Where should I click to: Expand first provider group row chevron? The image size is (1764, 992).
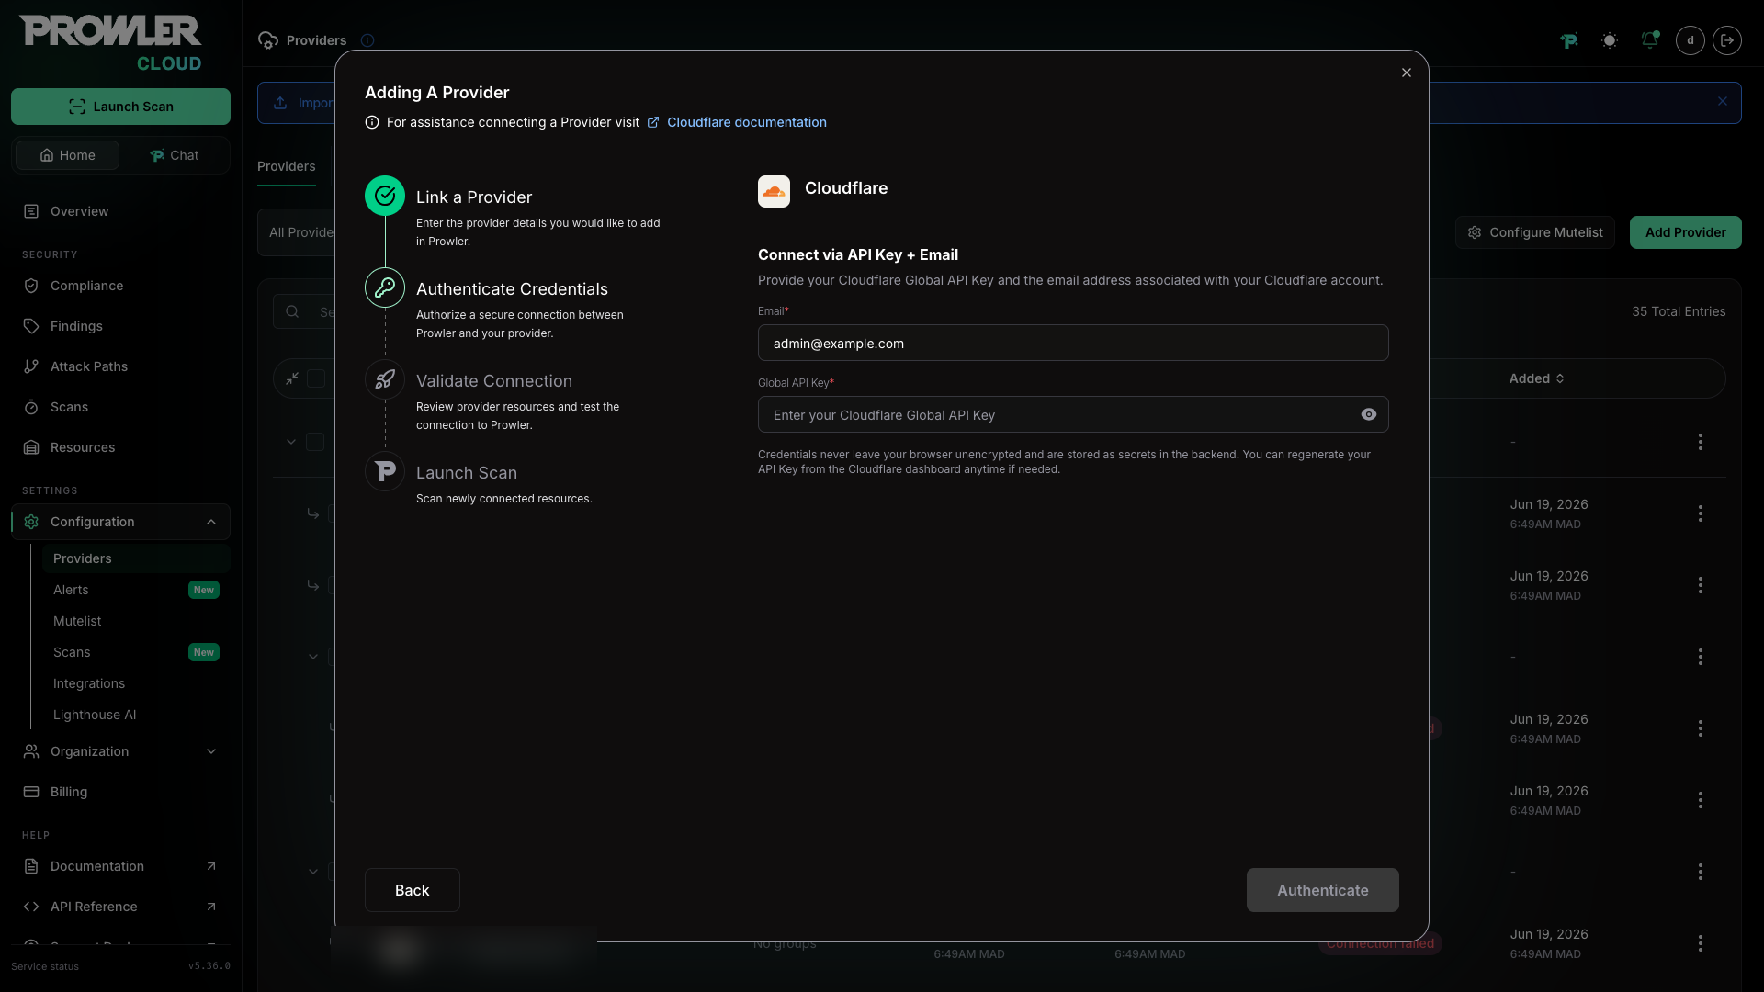coord(291,442)
